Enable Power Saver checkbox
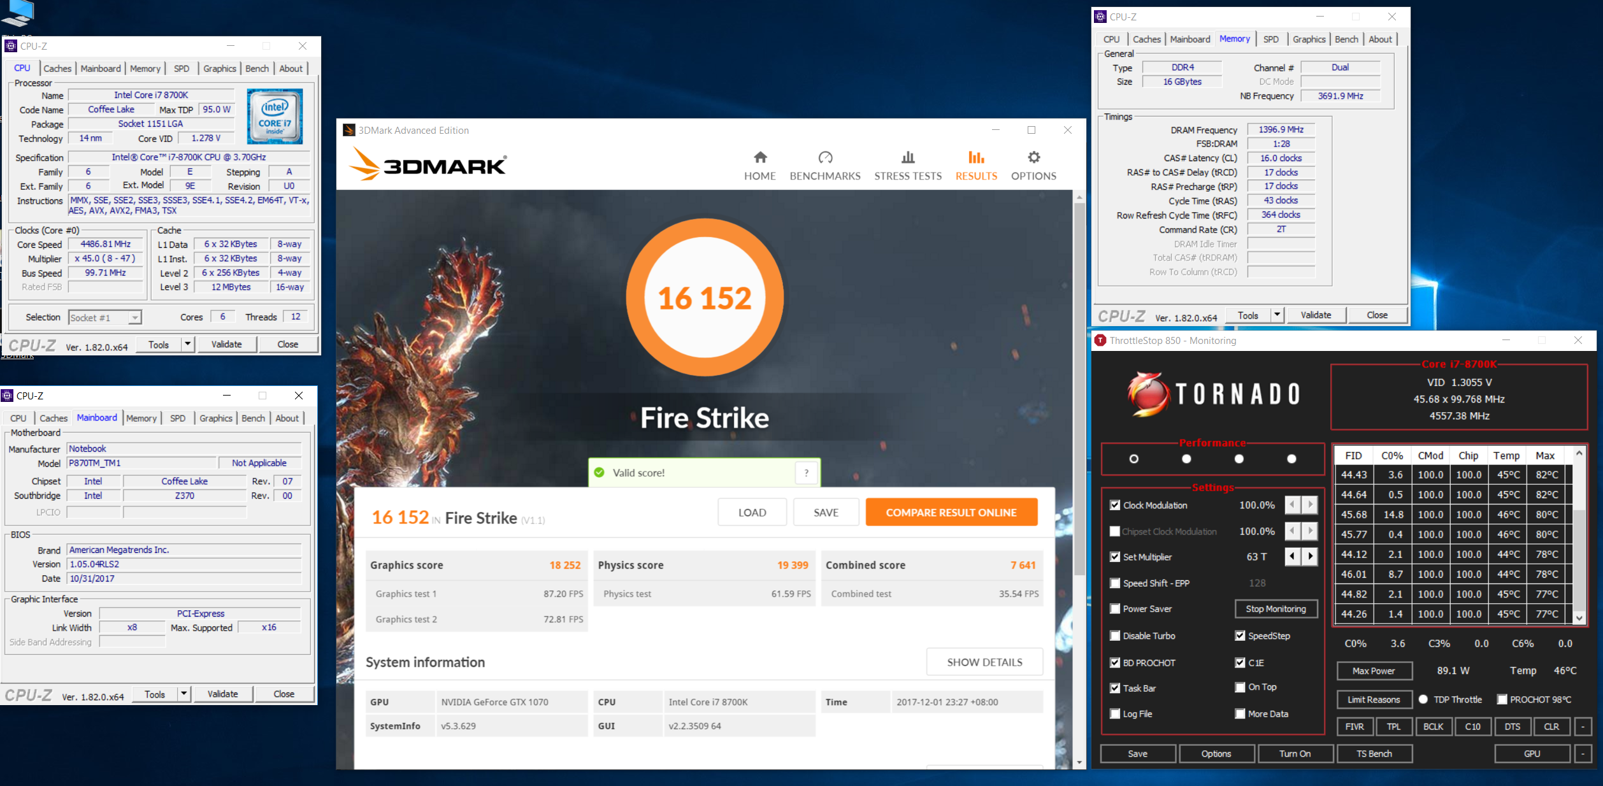 (x=1114, y=609)
